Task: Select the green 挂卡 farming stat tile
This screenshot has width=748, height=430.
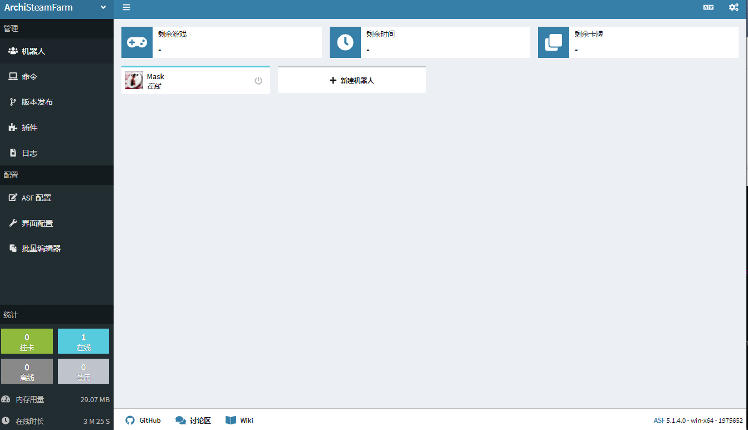Action: pyautogui.click(x=27, y=341)
